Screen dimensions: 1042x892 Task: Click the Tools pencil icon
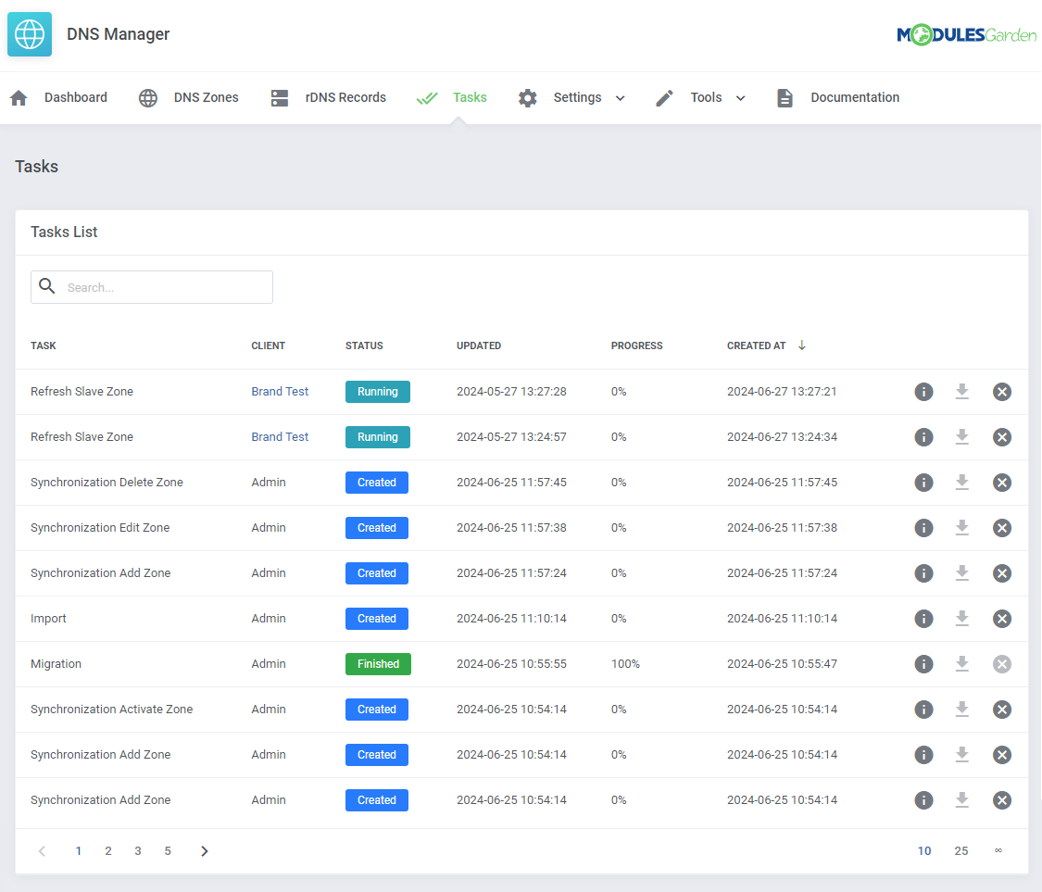tap(664, 98)
